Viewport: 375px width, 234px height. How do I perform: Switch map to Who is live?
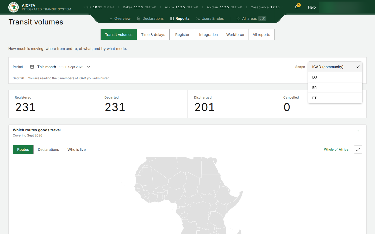pos(77,149)
